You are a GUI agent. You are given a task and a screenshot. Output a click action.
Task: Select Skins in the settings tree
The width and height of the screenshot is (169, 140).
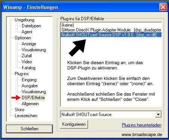tap(19, 110)
